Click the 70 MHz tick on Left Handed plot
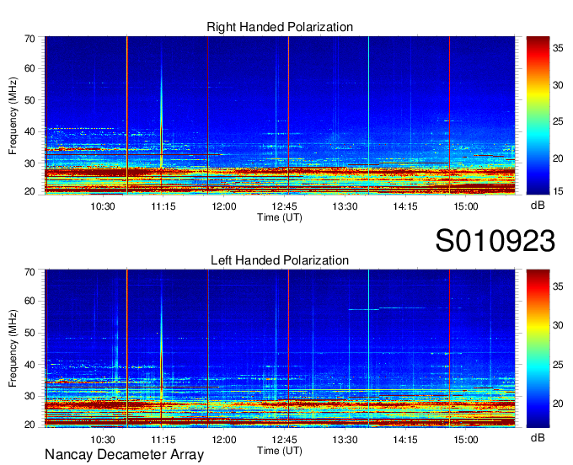 [29, 272]
